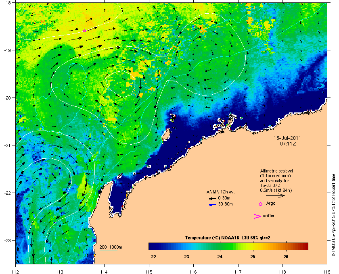Click the 'Argo' legend label
This screenshot has width=339, height=274.
[x=271, y=203]
